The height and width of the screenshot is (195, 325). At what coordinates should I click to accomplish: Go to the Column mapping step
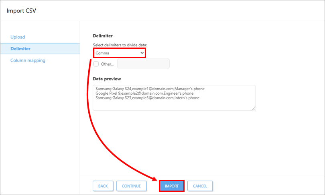28,60
